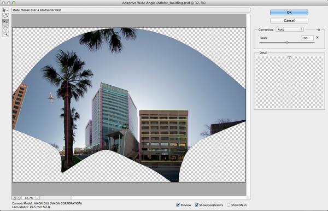Open the zoom level popup arrow beside 32.7%
328x211 pixels.
(x=37, y=198)
